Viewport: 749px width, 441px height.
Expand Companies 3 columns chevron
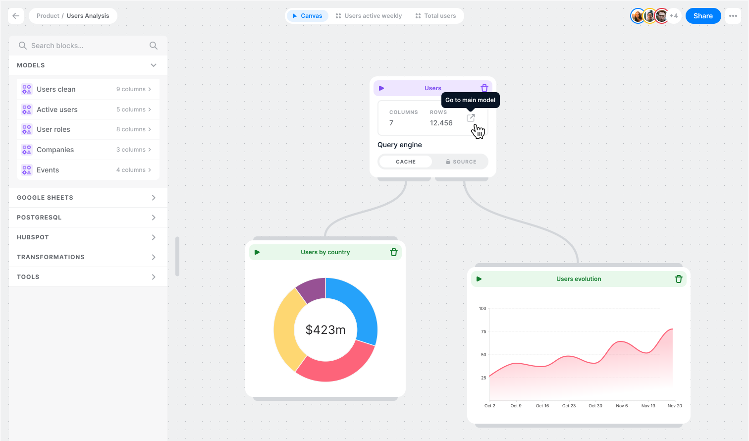(150, 150)
